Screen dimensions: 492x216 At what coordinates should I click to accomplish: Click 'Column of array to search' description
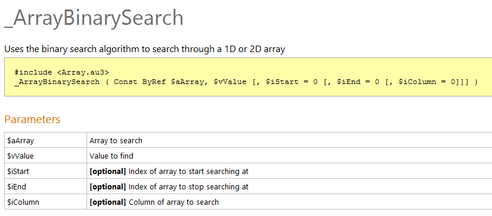tap(174, 202)
